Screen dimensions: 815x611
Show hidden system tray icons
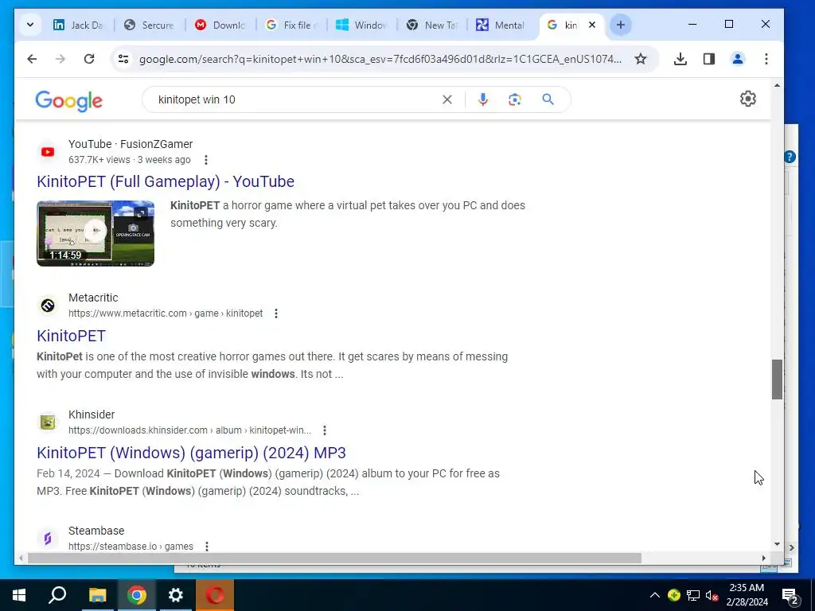[655, 595]
